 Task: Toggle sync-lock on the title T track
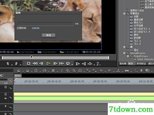[x=10, y=107]
